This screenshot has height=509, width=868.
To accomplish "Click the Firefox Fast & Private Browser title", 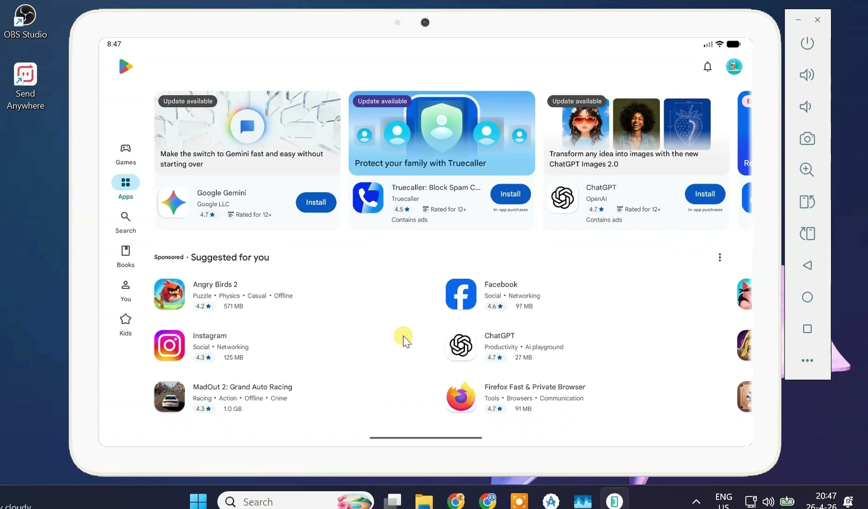I will pyautogui.click(x=534, y=387).
